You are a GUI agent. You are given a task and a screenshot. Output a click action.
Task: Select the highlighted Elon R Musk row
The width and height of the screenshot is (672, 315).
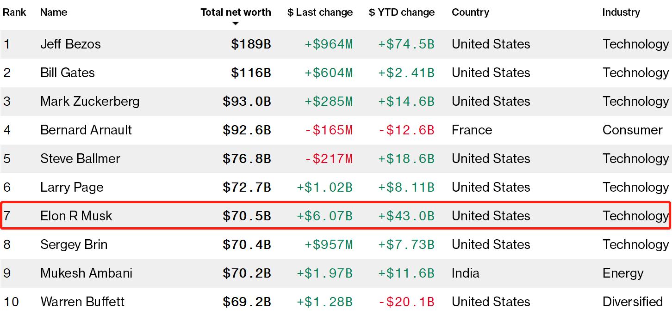pyautogui.click(x=336, y=216)
